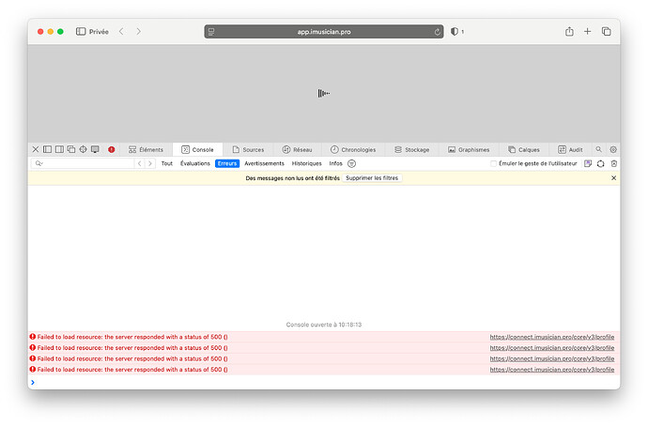Screen dimensions: 648x426
Task: Toggle the Erreurs console filter
Action: point(226,163)
